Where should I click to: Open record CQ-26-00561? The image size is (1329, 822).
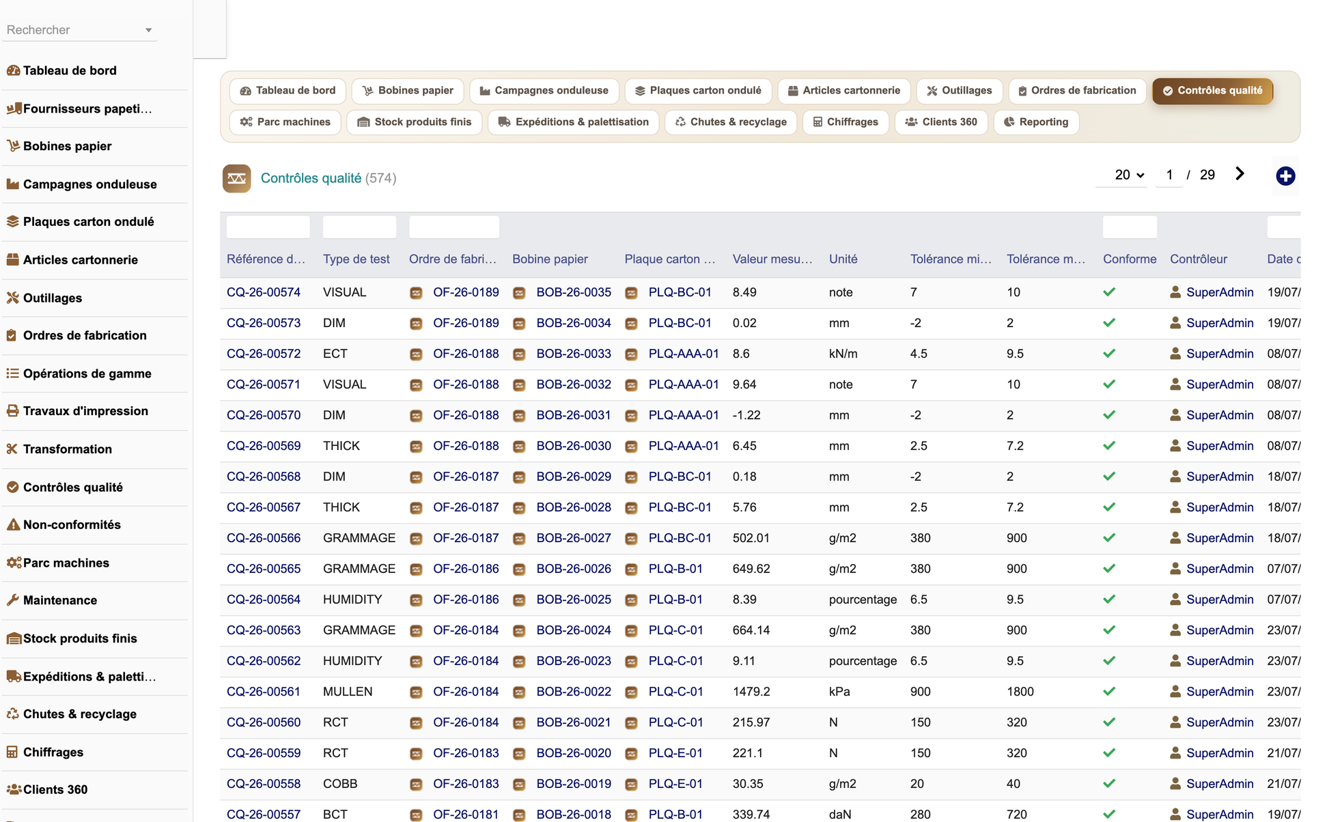(264, 692)
